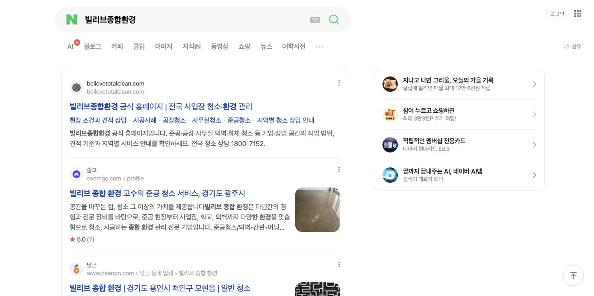Screen dimensions: 594x296
Task: Click the green Naver N logo
Action: coord(72,19)
